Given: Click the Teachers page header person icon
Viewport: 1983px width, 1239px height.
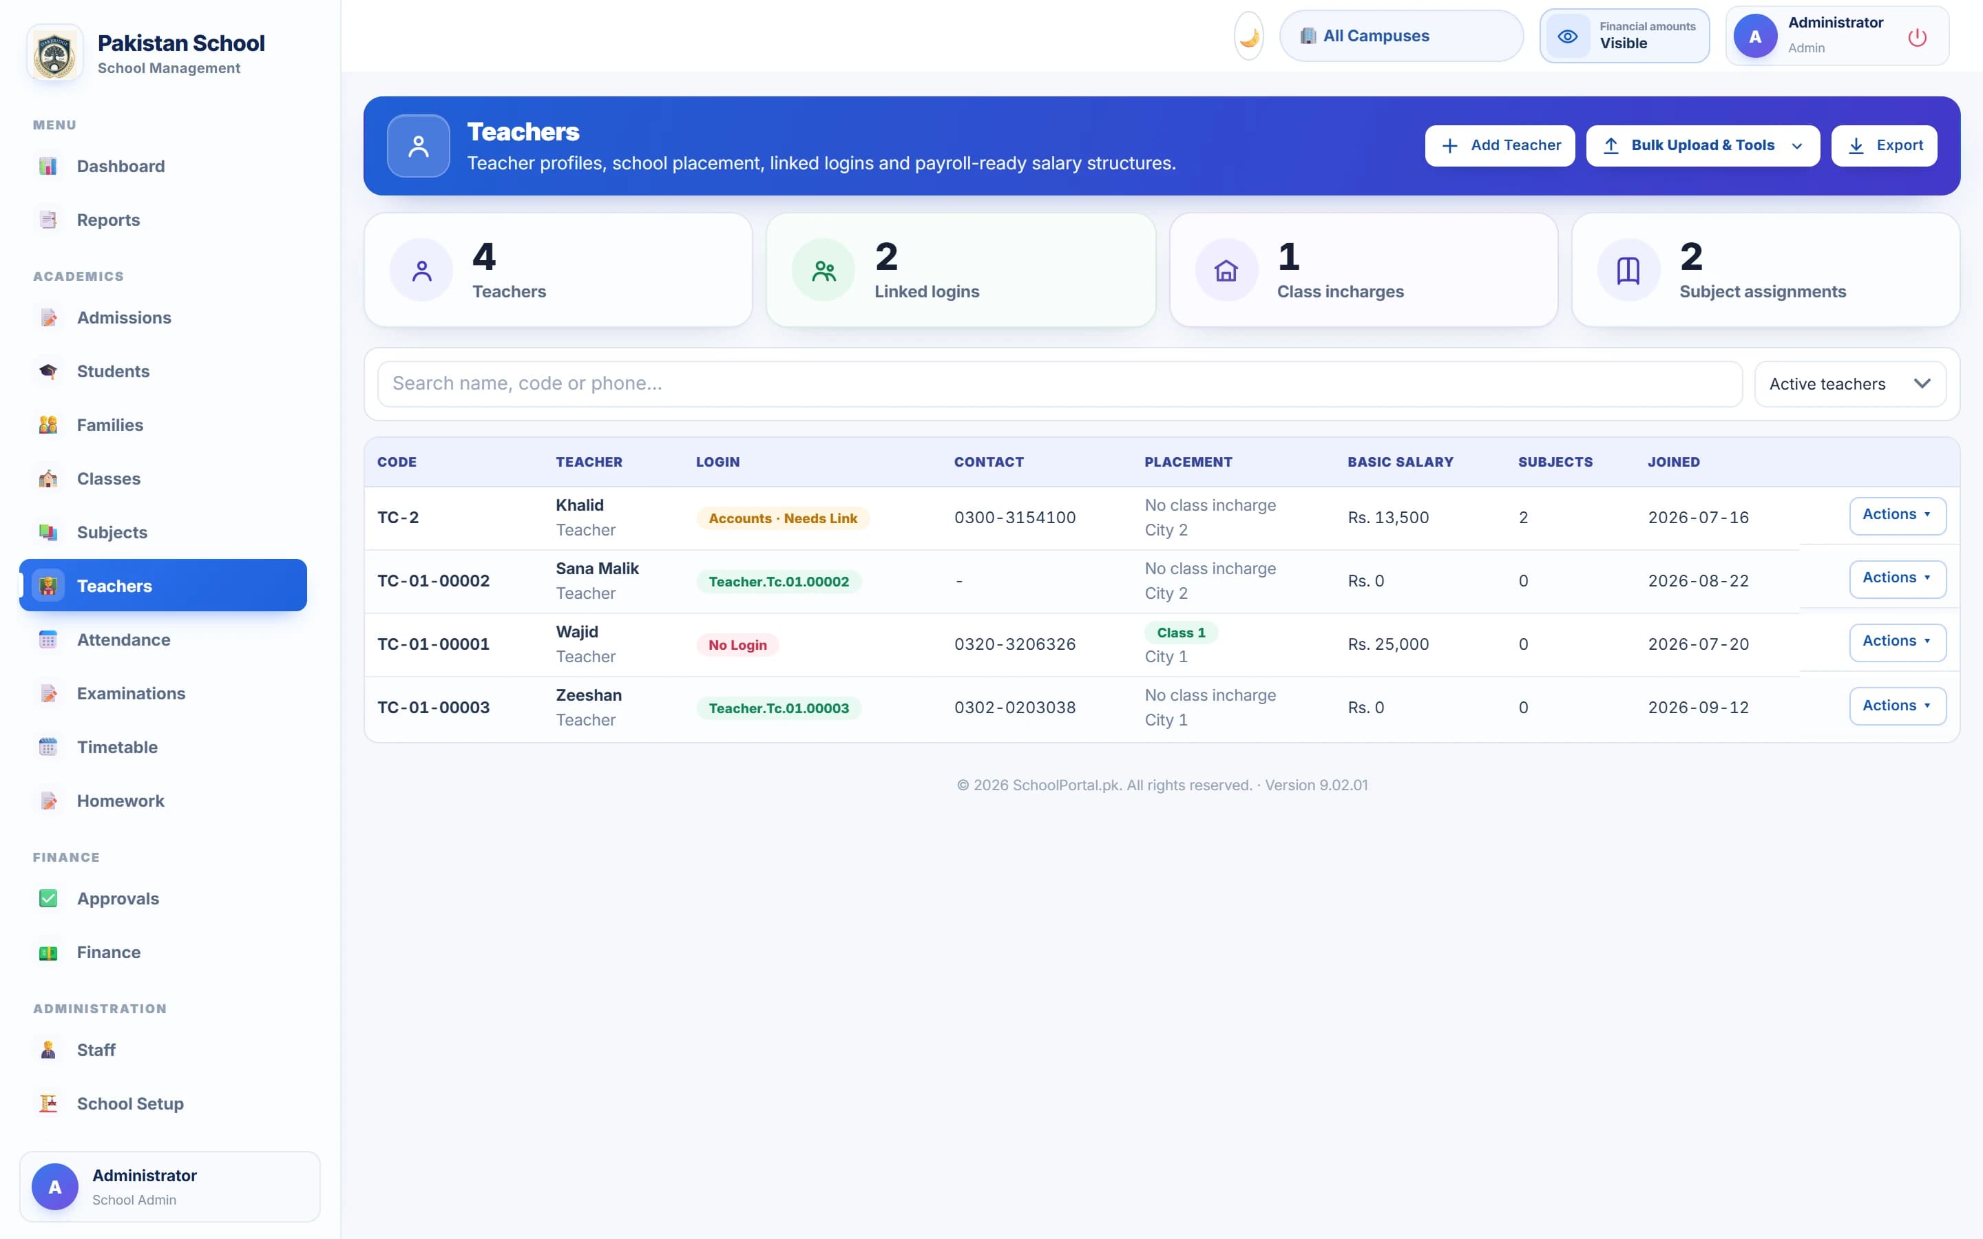Looking at the screenshot, I should pos(419,146).
